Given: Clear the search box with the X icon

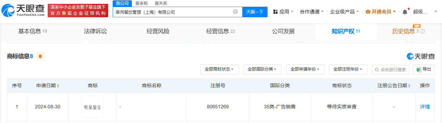Looking at the screenshot, I should (235, 12).
